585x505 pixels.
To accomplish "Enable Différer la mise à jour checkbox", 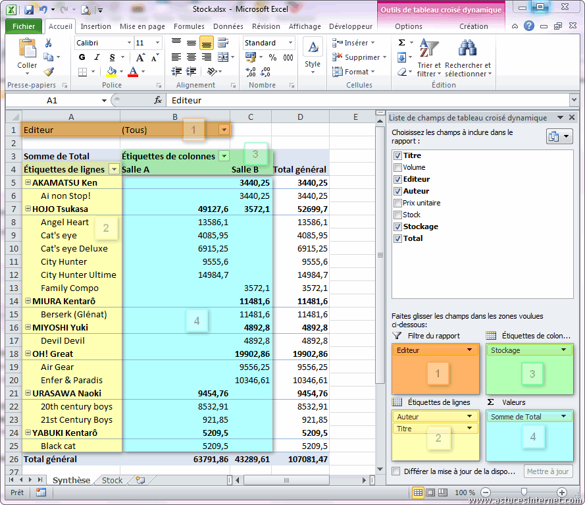I will pos(396,471).
